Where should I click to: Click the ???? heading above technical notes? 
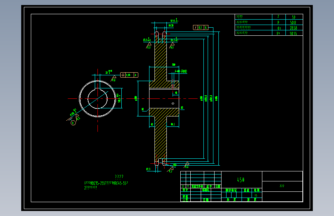119,177
